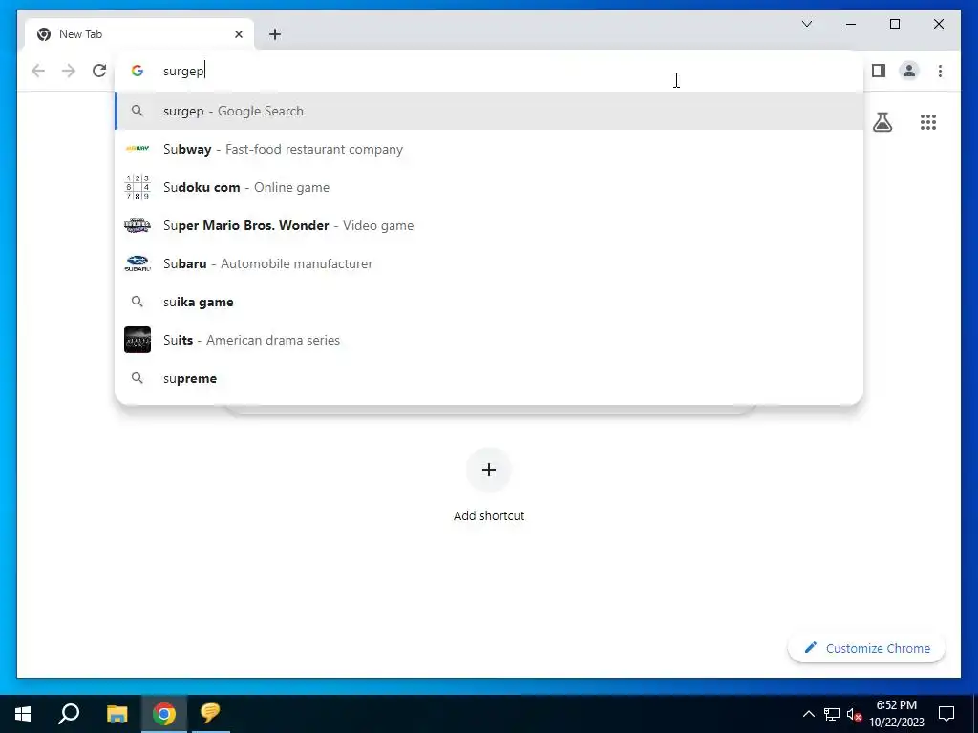Open the Search Labs flask icon
Screen dimensions: 978x733
882,122
